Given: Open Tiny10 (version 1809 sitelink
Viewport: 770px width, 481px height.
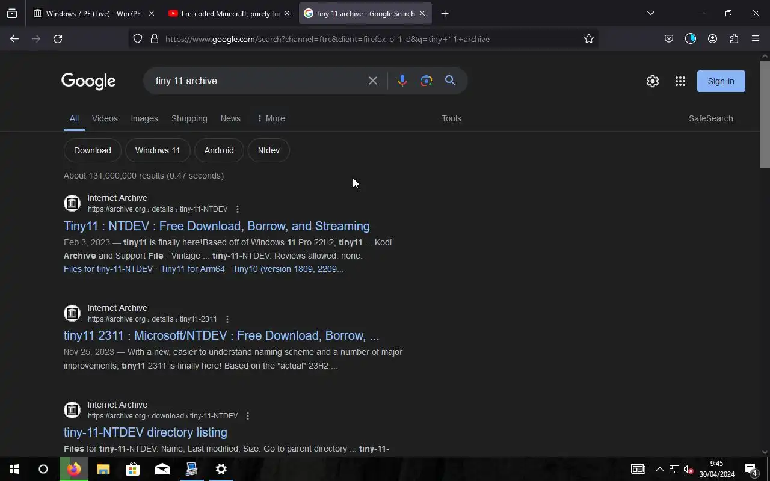Looking at the screenshot, I should point(288,269).
